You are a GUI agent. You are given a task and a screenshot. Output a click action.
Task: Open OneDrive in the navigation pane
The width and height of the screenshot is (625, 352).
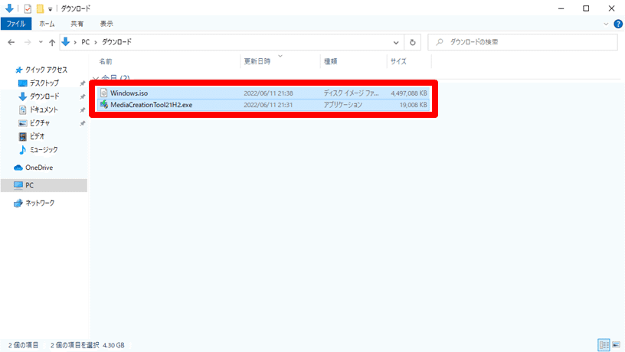[38, 168]
